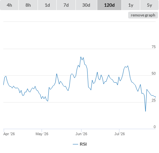
Task: Switch to the 8h time range
Action: click(x=28, y=5)
